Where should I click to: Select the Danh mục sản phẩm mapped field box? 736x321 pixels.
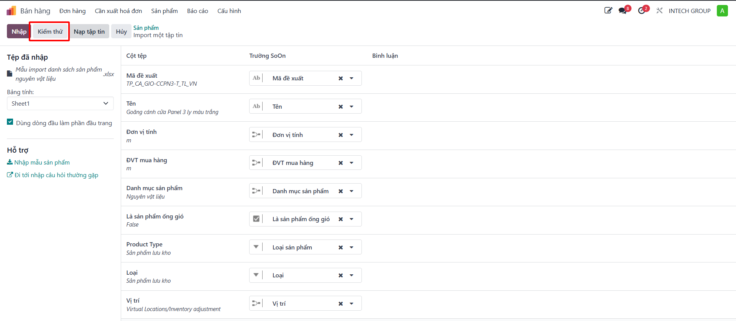(305, 191)
